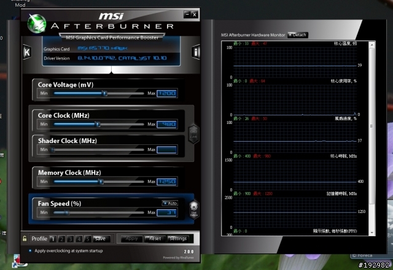Screen dimensions: 393x270
Task: Detach the Hardware Monitor panel
Action: [297, 35]
